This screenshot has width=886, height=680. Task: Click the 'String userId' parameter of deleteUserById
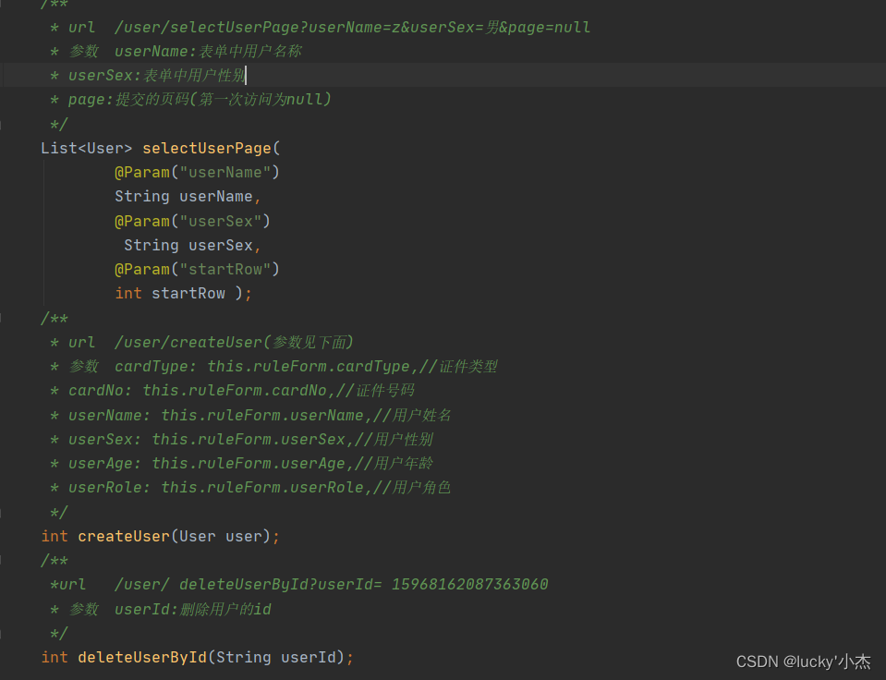click(275, 658)
